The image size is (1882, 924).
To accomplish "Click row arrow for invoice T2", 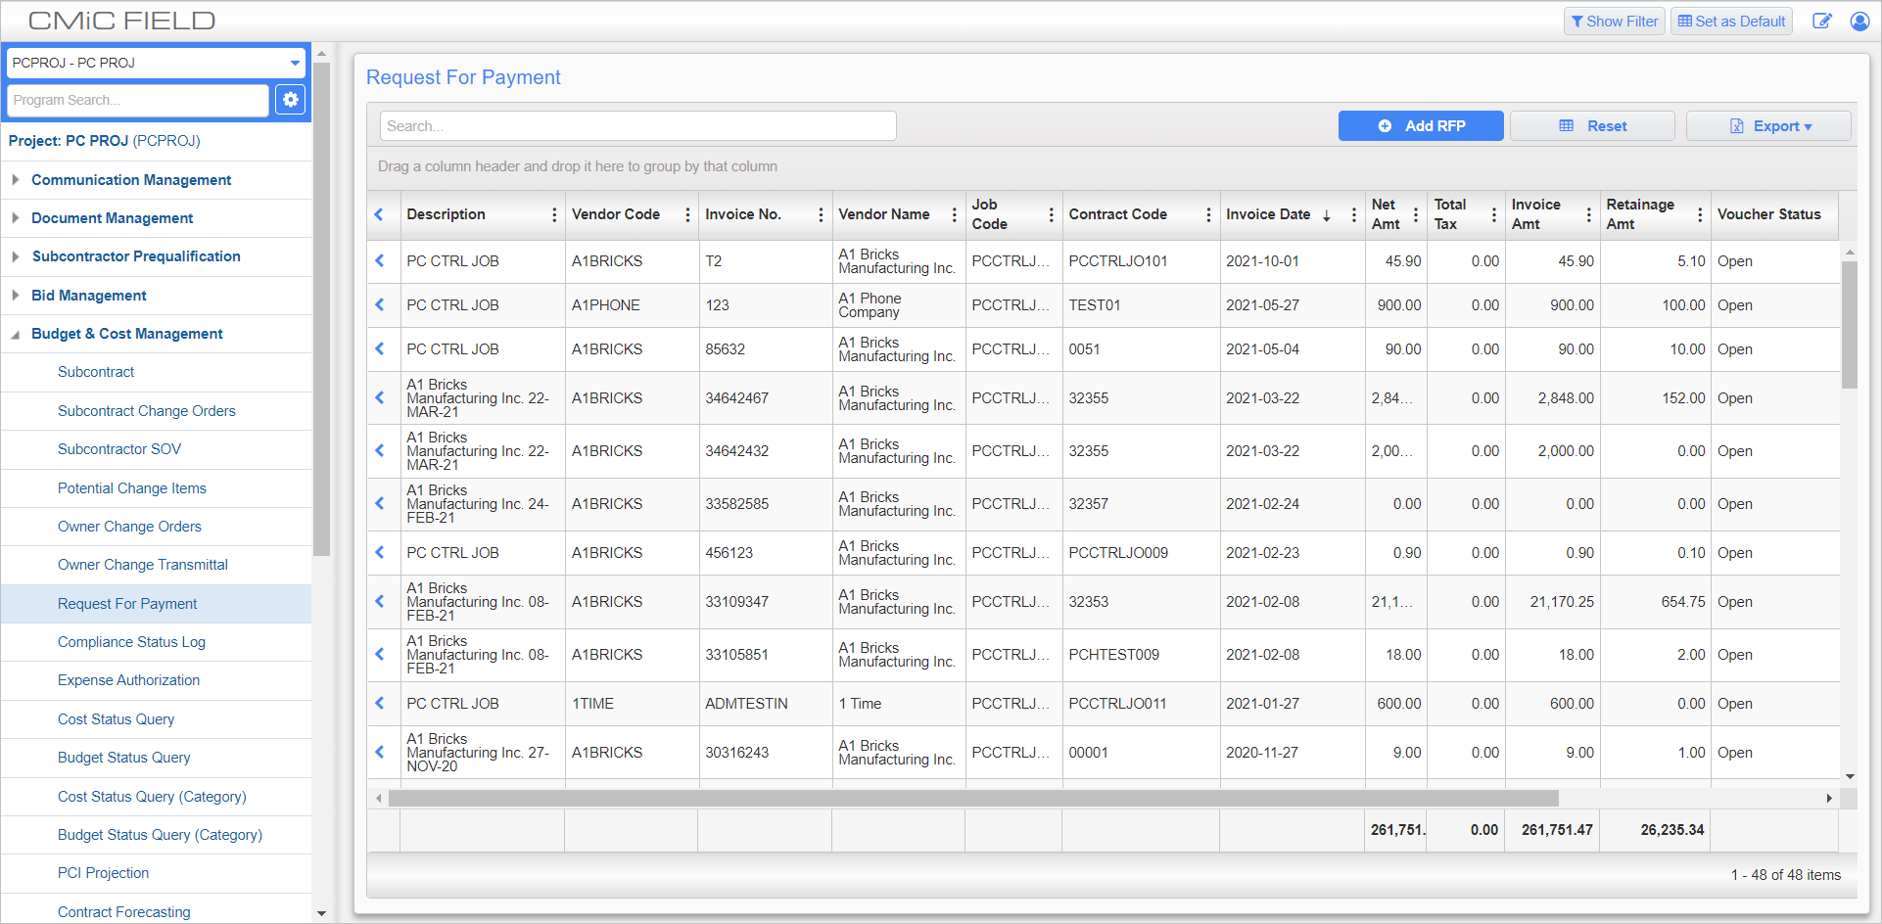I will 380,260.
